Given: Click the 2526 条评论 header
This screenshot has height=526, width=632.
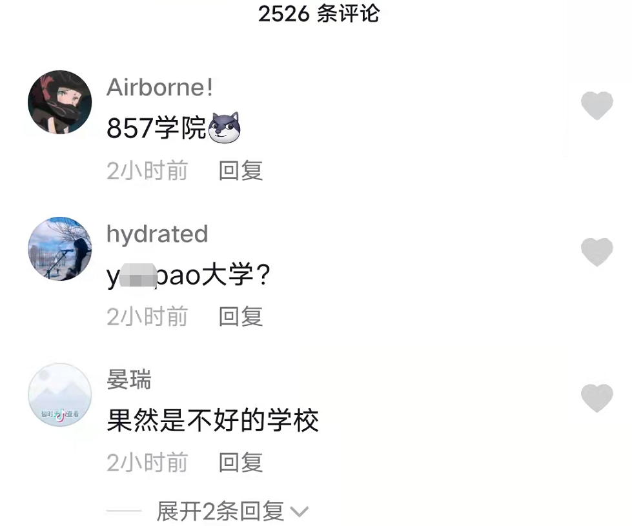Looking at the screenshot, I should pyautogui.click(x=318, y=14).
